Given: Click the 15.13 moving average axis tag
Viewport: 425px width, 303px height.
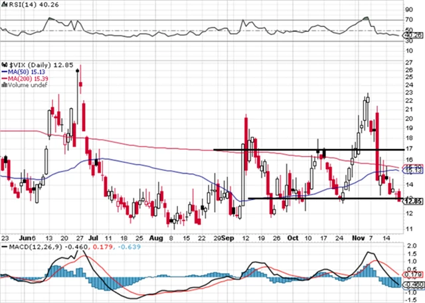Looking at the screenshot, I should click(x=414, y=170).
